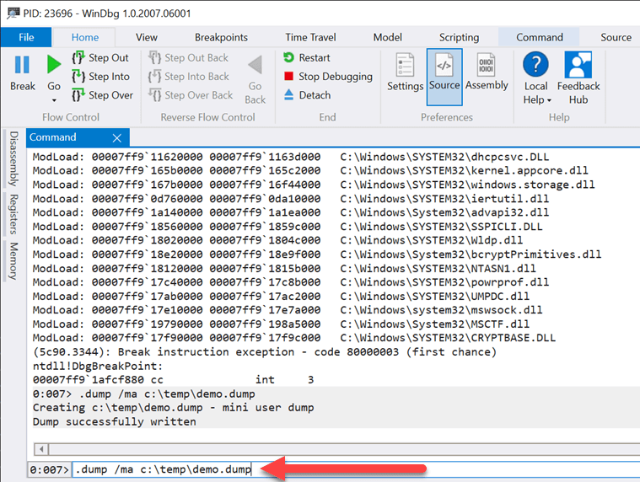Screen dimensions: 640x482
Task: Click the Break pause icon
Action: [22, 66]
